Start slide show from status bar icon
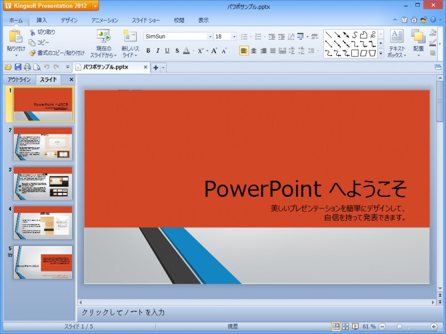The height and width of the screenshot is (334, 446). [355, 326]
